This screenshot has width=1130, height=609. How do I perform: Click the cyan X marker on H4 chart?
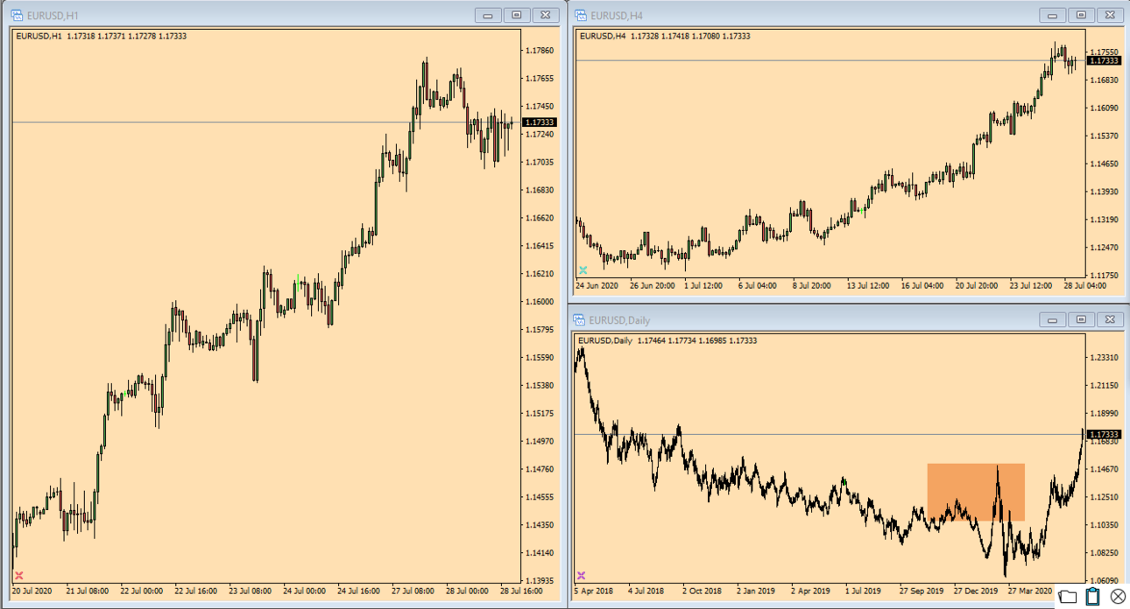coord(583,270)
